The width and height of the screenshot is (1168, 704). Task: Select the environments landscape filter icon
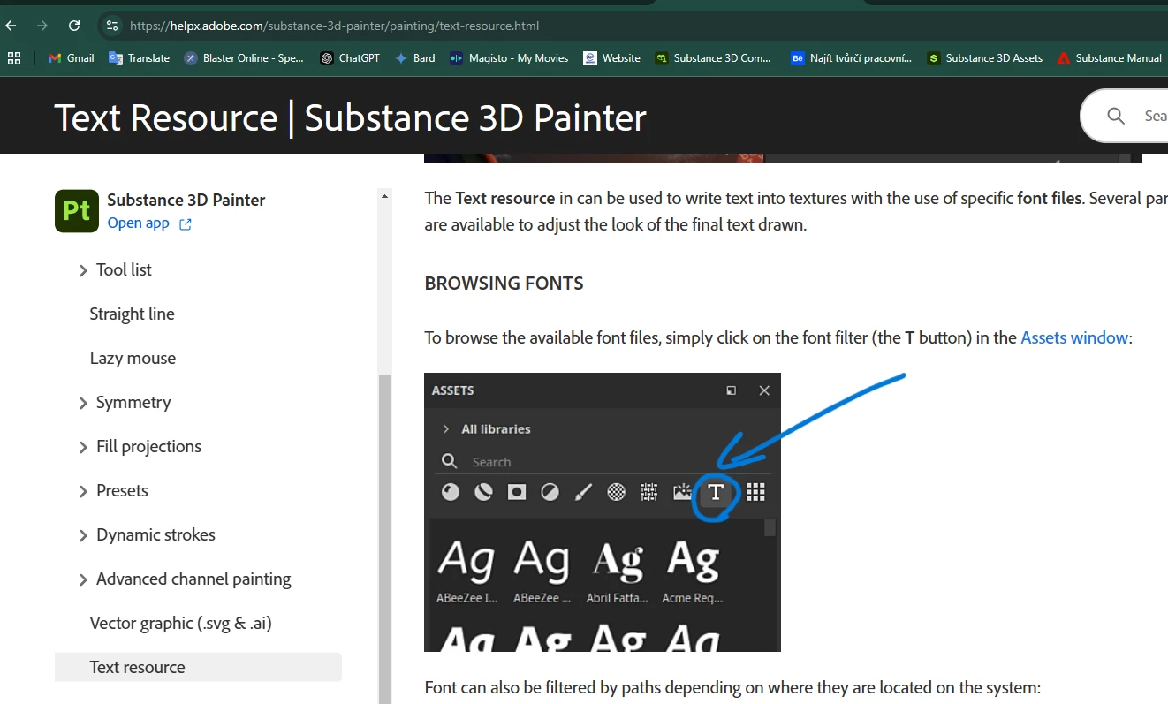click(x=682, y=492)
